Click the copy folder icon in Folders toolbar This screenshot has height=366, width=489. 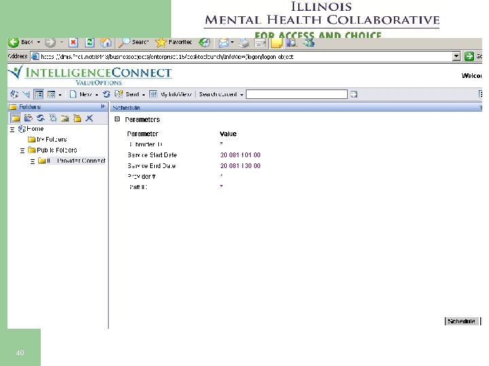click(65, 118)
